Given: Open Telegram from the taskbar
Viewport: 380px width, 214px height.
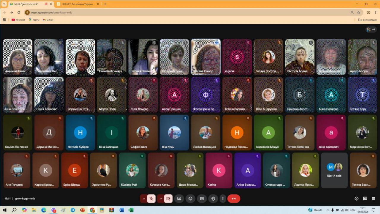Looking at the screenshot, I should point(73,210).
